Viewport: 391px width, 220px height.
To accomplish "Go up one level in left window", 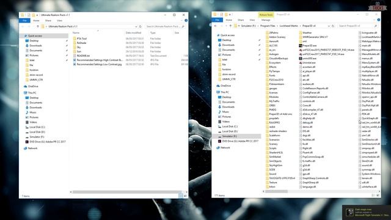I will point(38,26).
